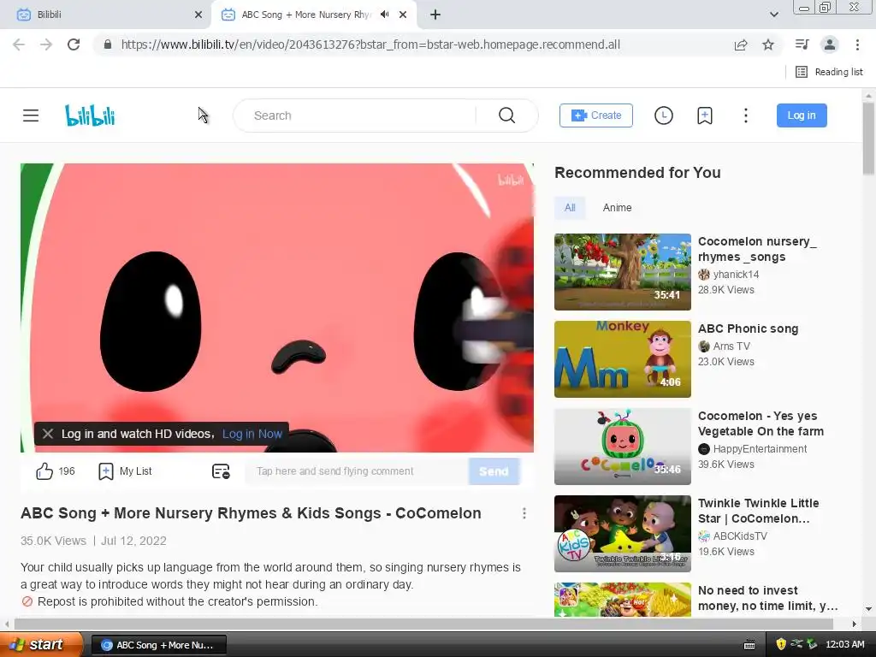Click the page scroll-down arrow

[868, 609]
